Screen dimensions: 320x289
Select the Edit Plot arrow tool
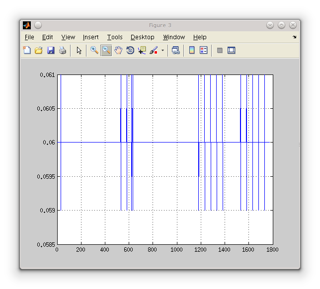point(79,50)
